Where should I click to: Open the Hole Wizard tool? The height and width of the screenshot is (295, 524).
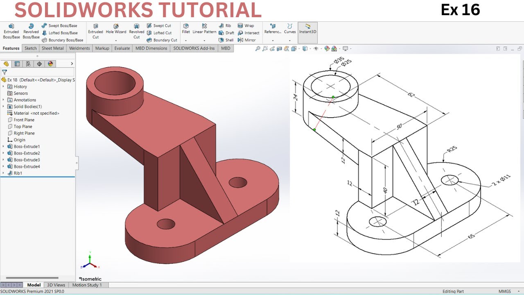tap(116, 29)
